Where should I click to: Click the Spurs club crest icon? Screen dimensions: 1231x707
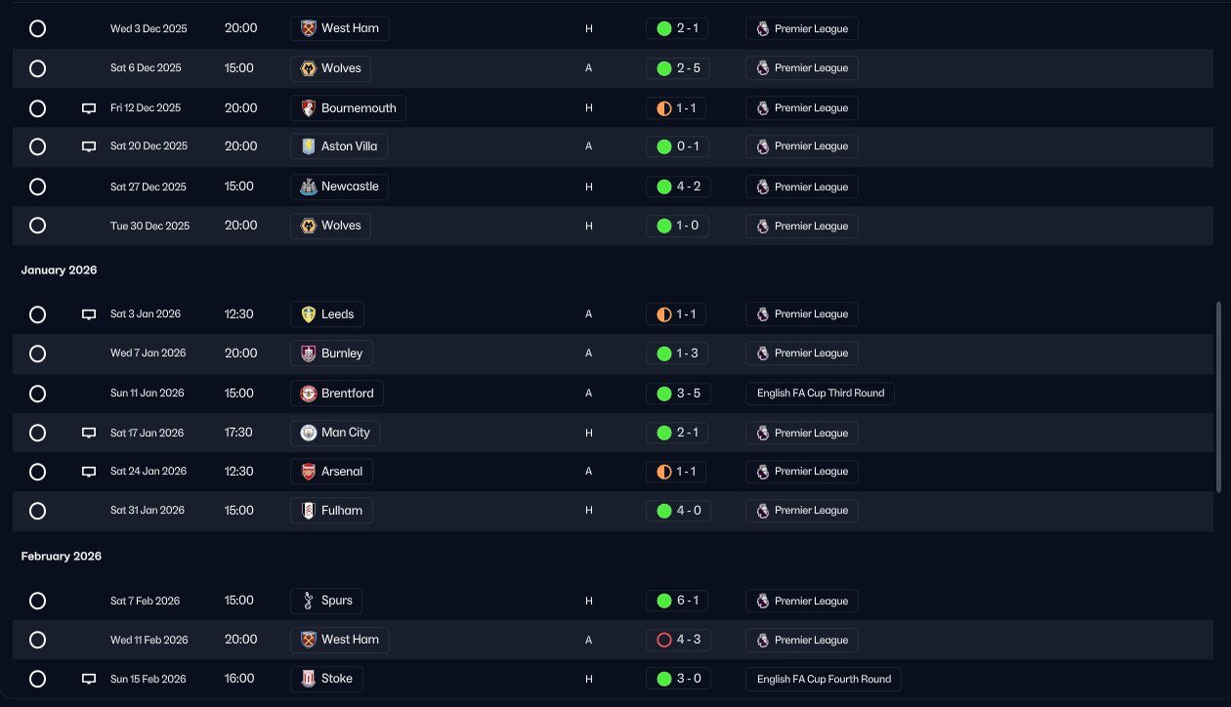pos(309,601)
